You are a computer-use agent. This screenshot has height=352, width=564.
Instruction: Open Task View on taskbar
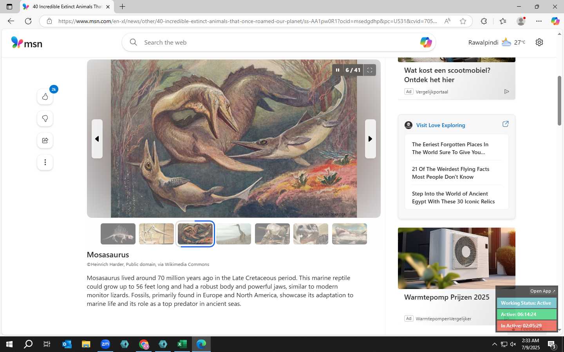[x=47, y=344]
